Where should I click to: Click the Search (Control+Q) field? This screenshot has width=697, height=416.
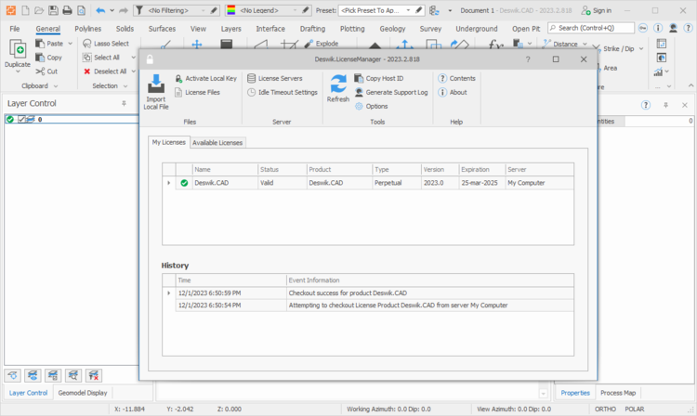[x=591, y=28]
